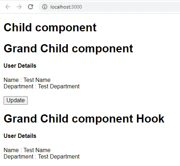Click the localhost:3000 URL text
Screen dimensions: 180x166
66,7
